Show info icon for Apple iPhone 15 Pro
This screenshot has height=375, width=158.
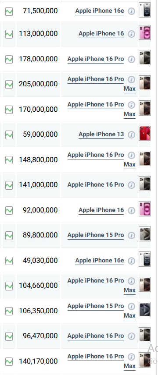pyautogui.click(x=131, y=236)
